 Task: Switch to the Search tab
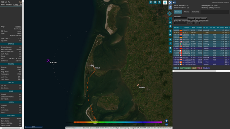(178, 12)
